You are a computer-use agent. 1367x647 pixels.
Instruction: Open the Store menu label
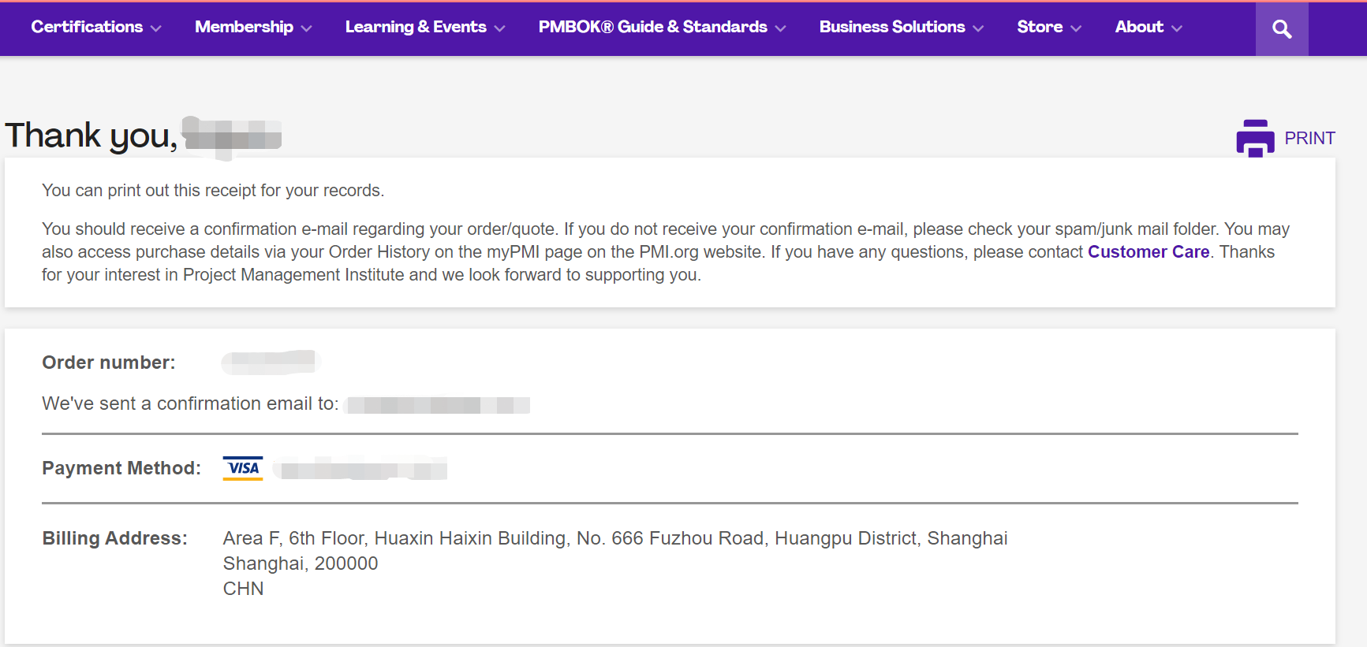click(x=1040, y=27)
